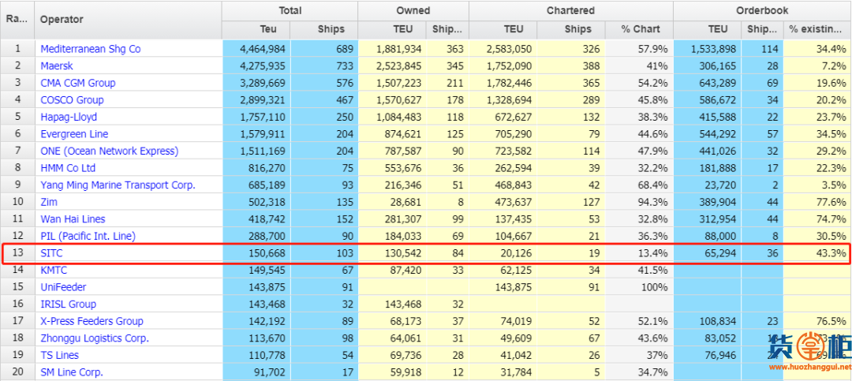The width and height of the screenshot is (852, 381).
Task: Open the Hapag-Lloyd operator link
Action: [69, 117]
